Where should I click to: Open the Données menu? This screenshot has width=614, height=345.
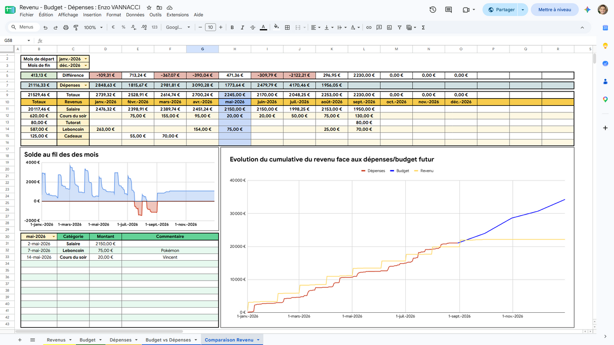point(135,15)
